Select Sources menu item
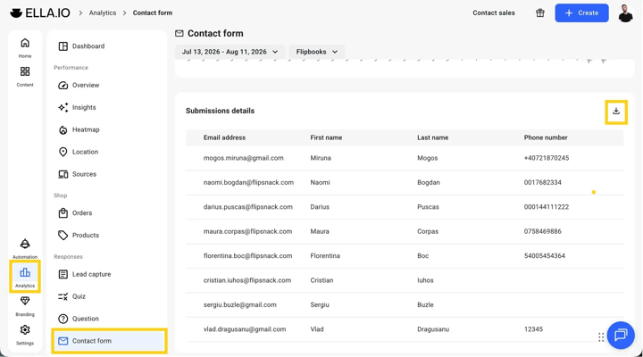Viewport: 643px width, 357px height. pos(109,174)
